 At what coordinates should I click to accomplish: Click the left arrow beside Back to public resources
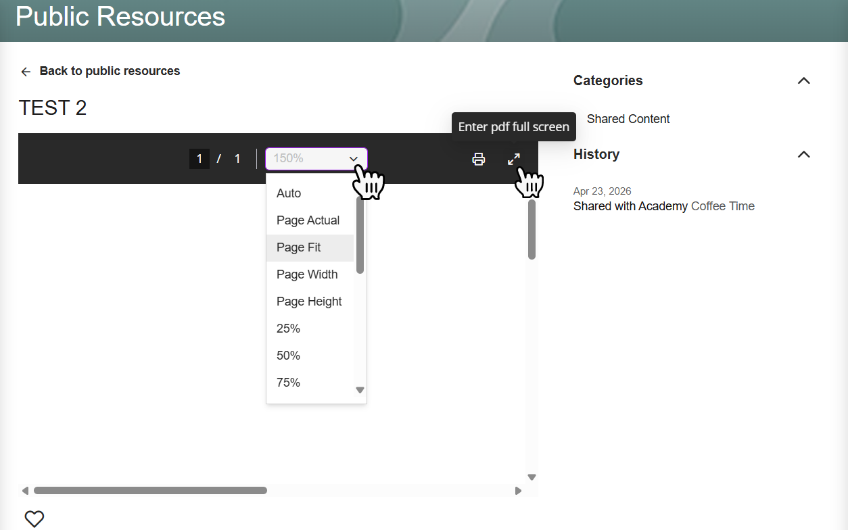tap(26, 72)
